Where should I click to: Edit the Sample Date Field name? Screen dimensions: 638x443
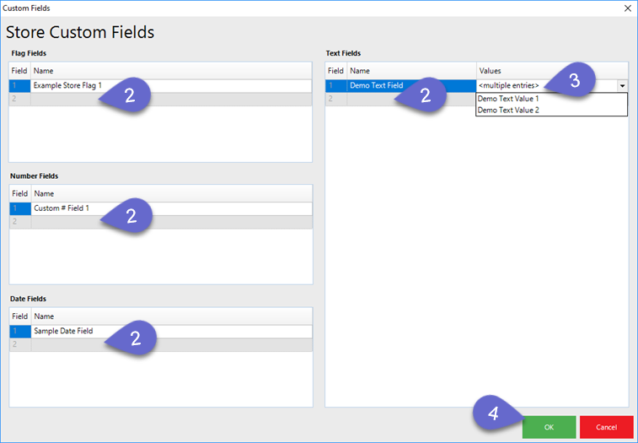(63, 332)
